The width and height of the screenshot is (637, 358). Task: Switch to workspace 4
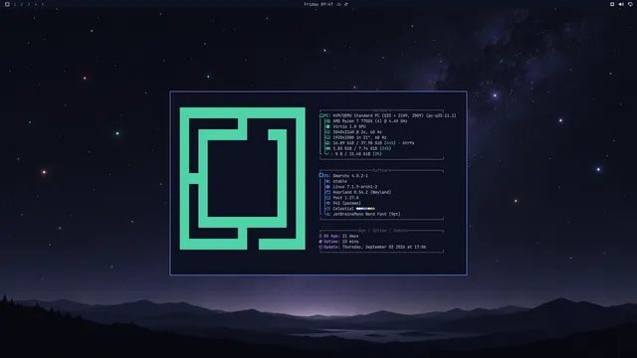[36, 4]
